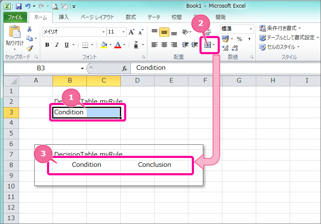Open Print Preview from quick access toolbar
This screenshot has height=224, width=321.
(55, 6)
